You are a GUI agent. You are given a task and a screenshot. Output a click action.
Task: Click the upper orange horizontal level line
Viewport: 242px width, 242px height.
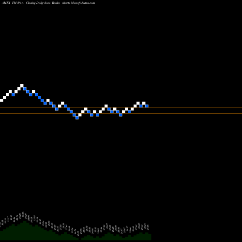click(121, 107)
